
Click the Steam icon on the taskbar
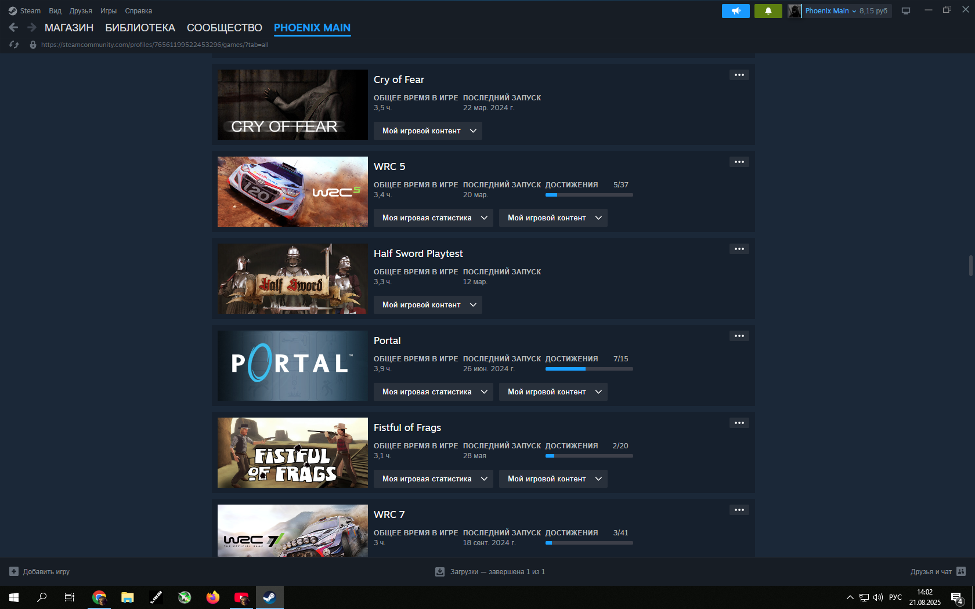[x=270, y=597]
